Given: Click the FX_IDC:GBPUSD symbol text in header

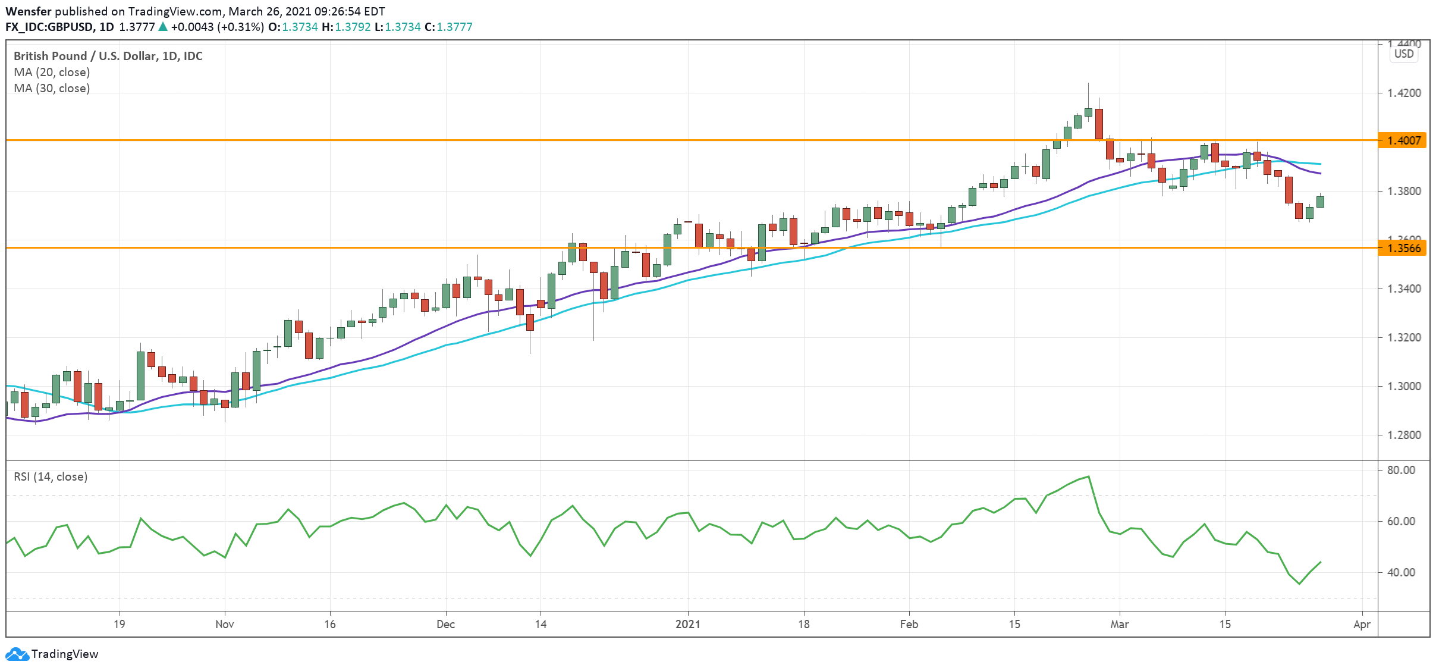Looking at the screenshot, I should [x=49, y=27].
